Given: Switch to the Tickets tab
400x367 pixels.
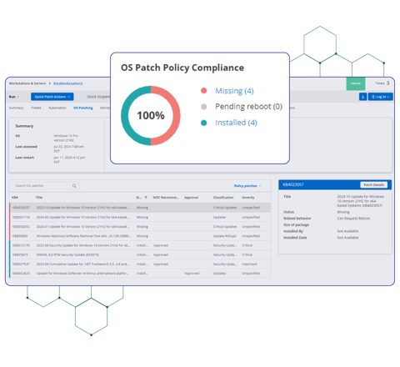Looking at the screenshot, I should (36, 108).
